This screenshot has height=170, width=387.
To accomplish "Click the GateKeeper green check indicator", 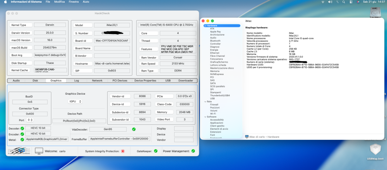I will (156, 151).
